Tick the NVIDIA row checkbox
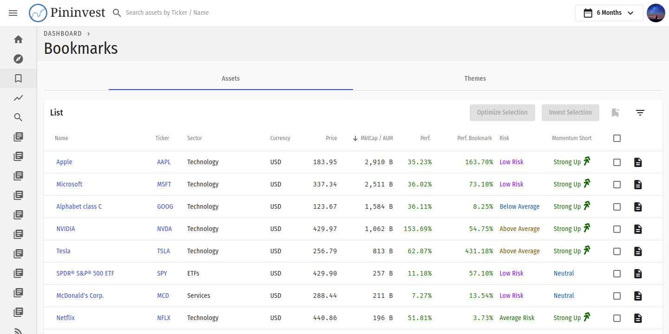Image resolution: width=669 pixels, height=334 pixels. click(617, 229)
